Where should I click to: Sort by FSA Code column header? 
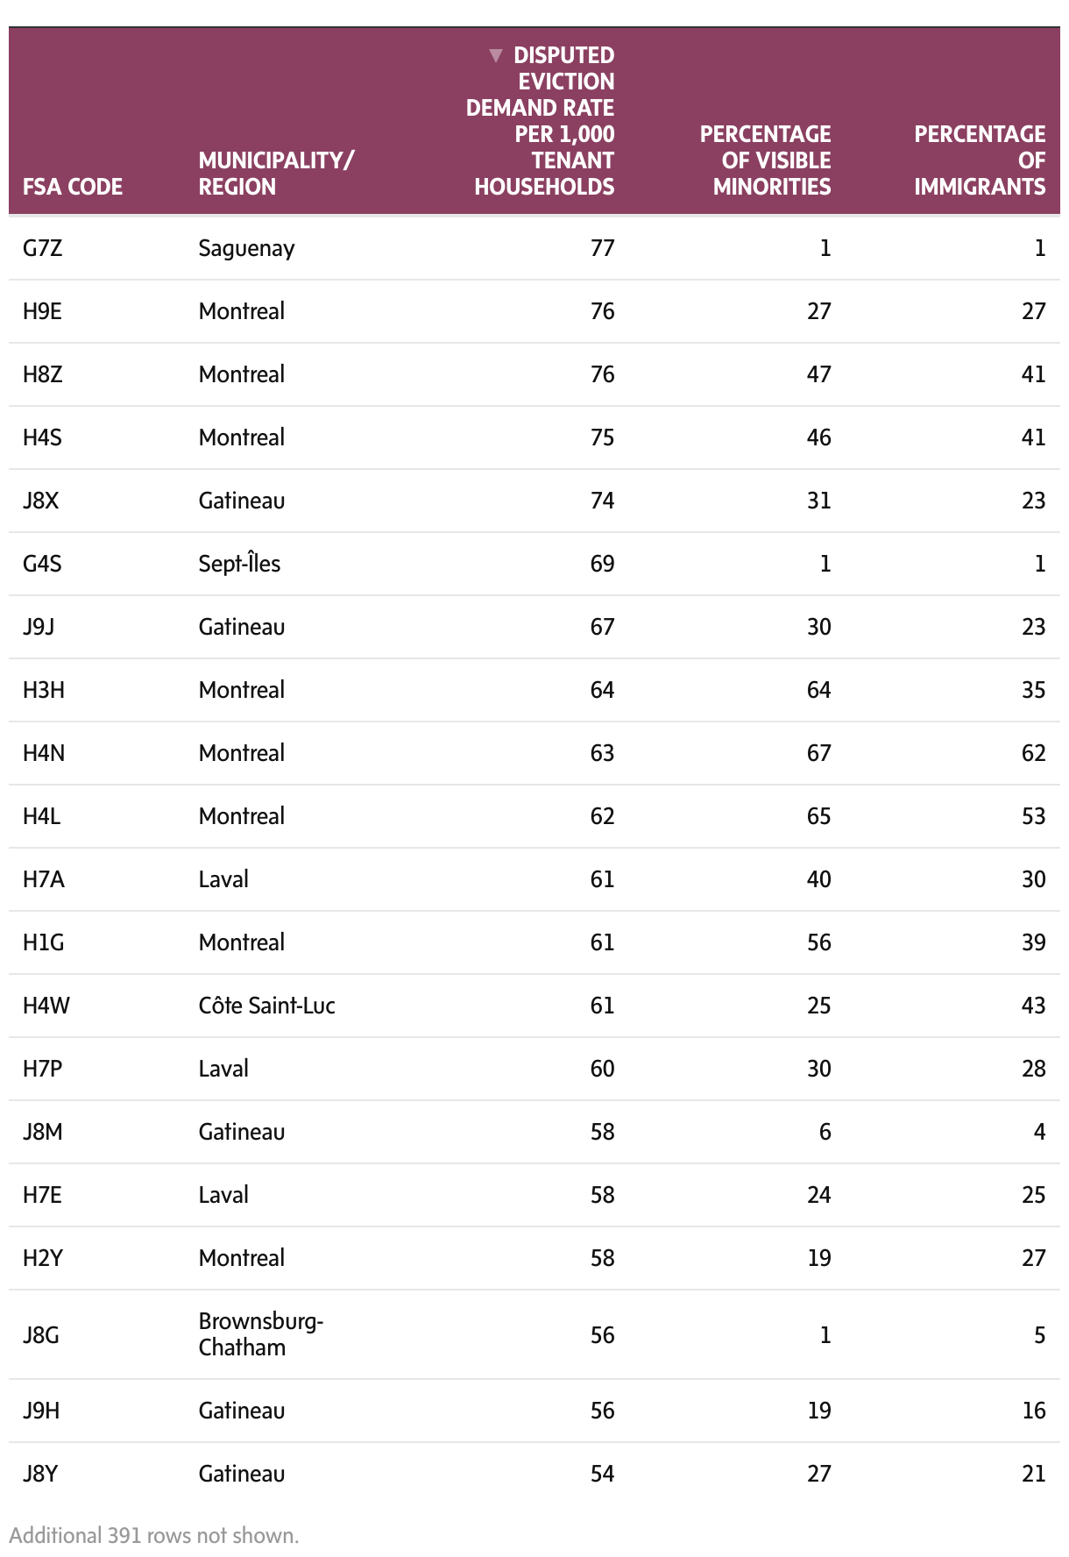(x=73, y=187)
